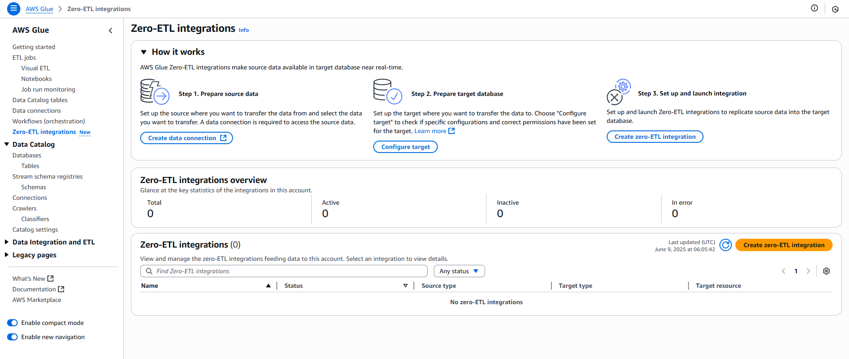This screenshot has width=849, height=359.
Task: Open Schemas in sidebar
Action: pos(34,187)
